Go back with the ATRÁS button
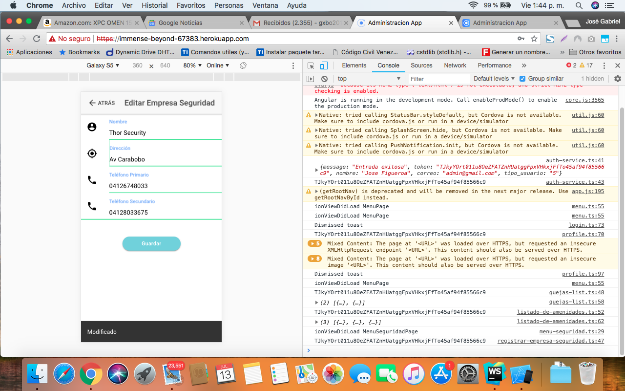The image size is (625, 391). (x=102, y=103)
